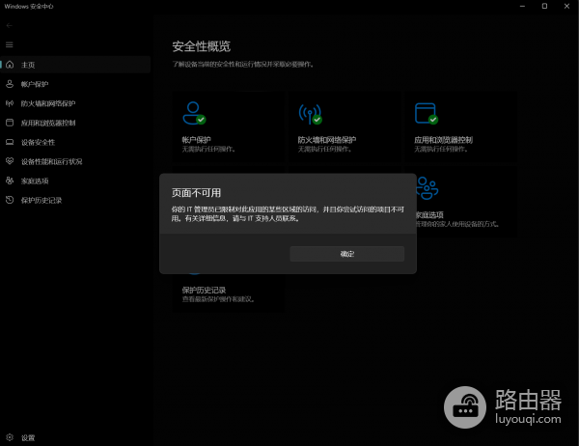Select 主页 in the sidebar
Screen dimensions: 579x446
(75, 65)
